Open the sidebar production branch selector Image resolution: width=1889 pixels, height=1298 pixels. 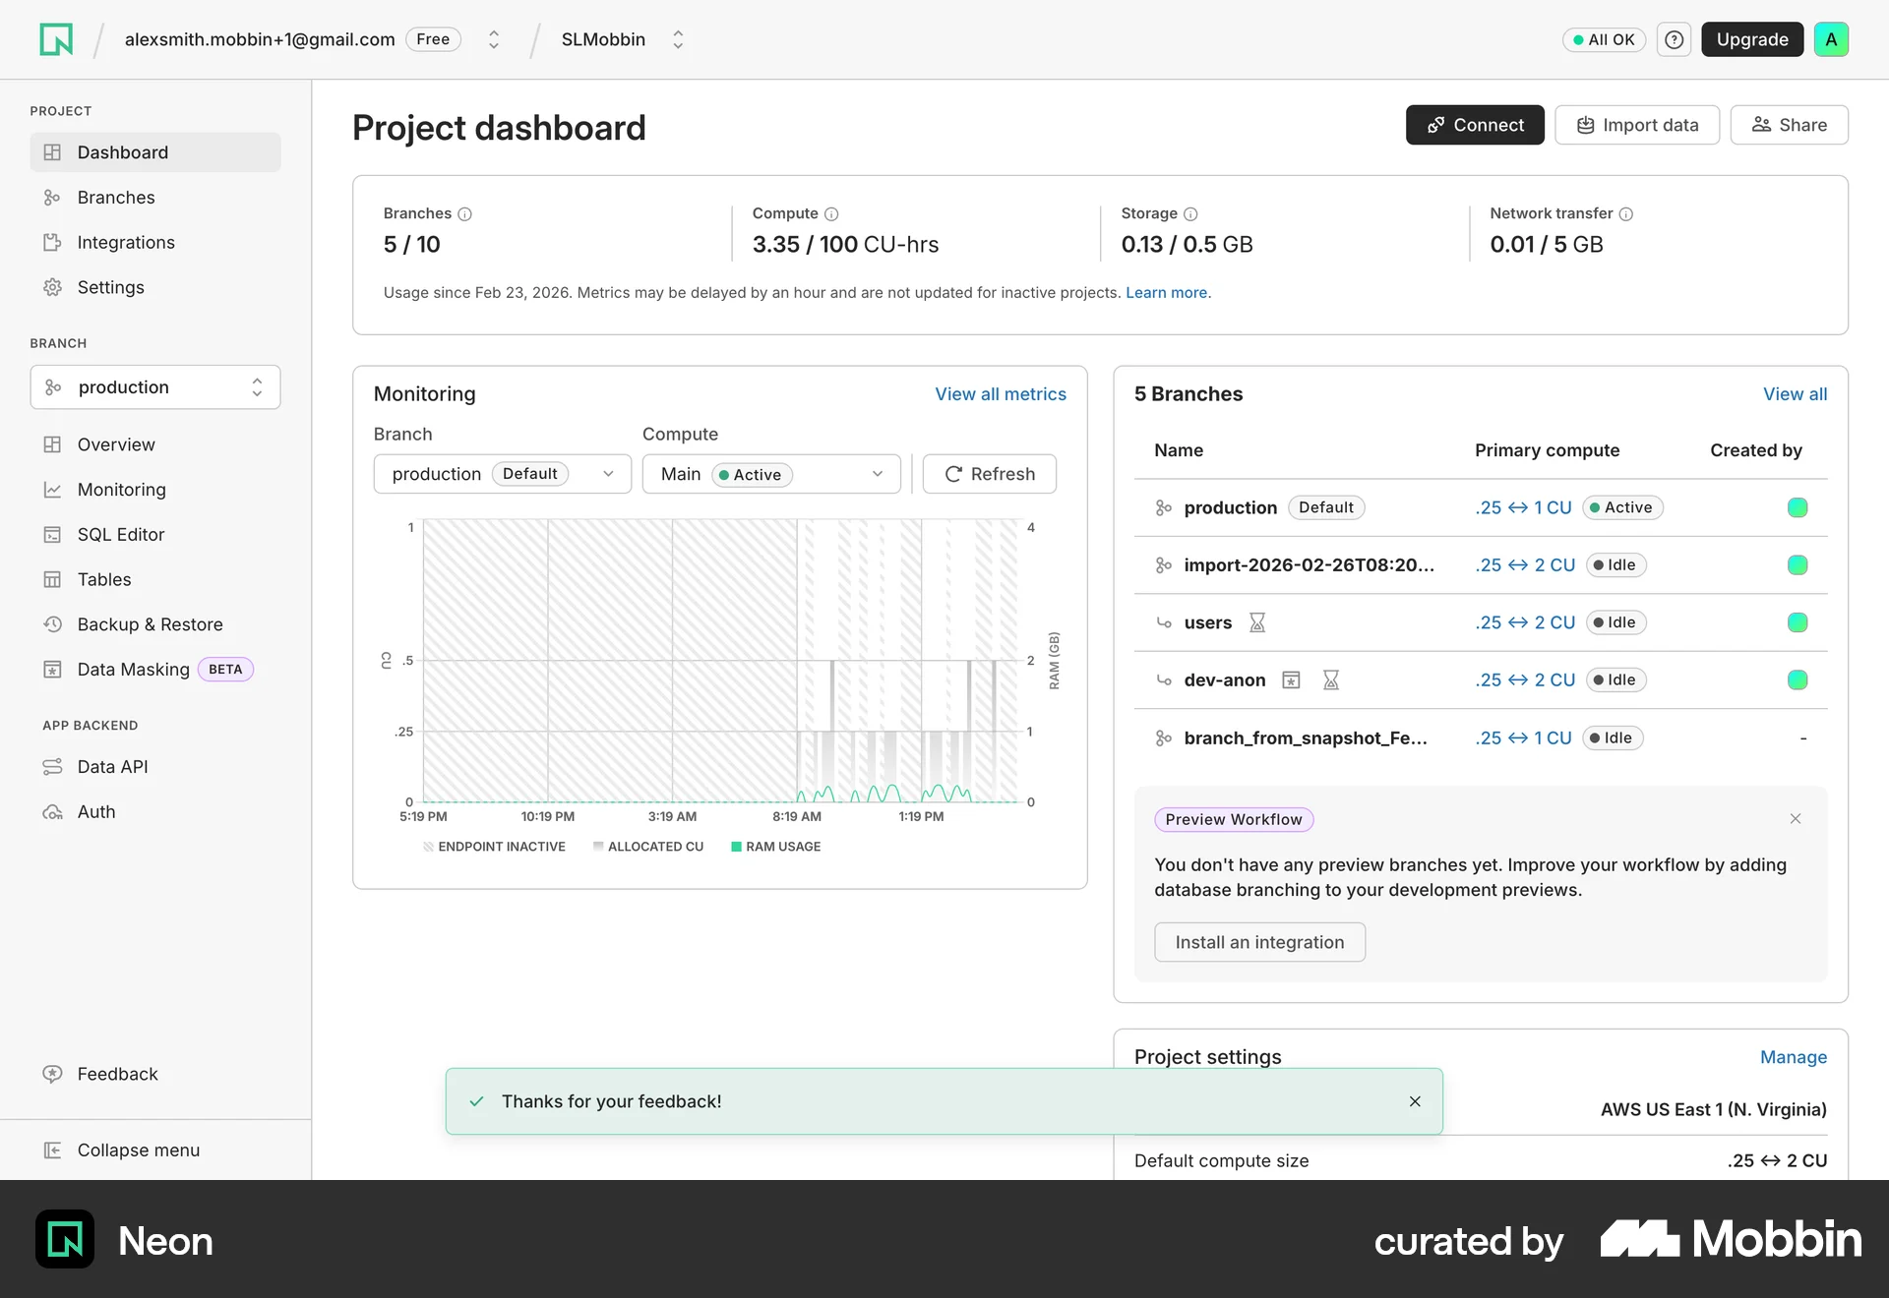(x=155, y=387)
